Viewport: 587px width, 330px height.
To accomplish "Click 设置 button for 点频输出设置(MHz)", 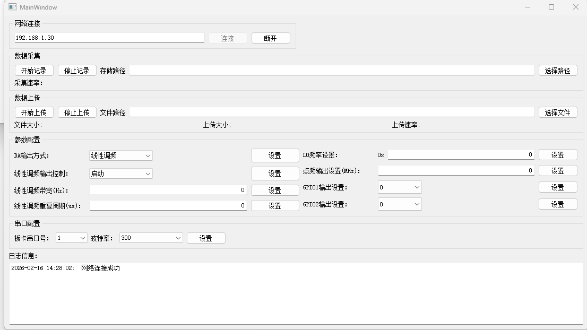I will pos(557,171).
